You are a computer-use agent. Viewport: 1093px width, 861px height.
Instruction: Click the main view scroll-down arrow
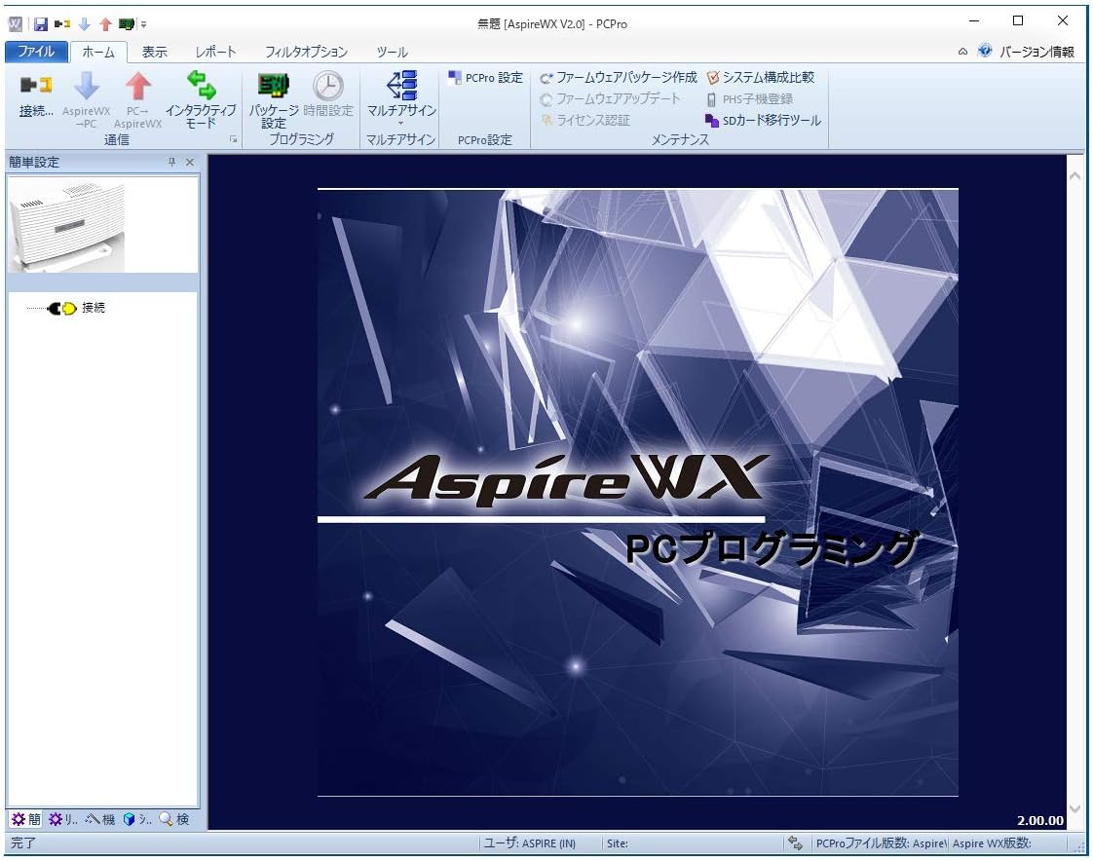point(1074,808)
